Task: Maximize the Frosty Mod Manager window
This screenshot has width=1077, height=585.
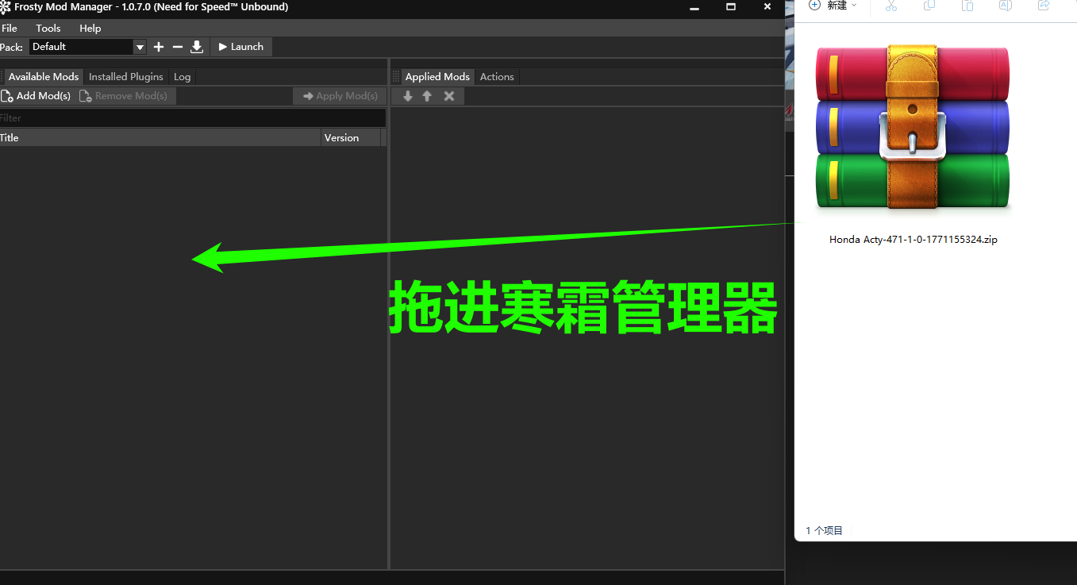Action: [731, 6]
